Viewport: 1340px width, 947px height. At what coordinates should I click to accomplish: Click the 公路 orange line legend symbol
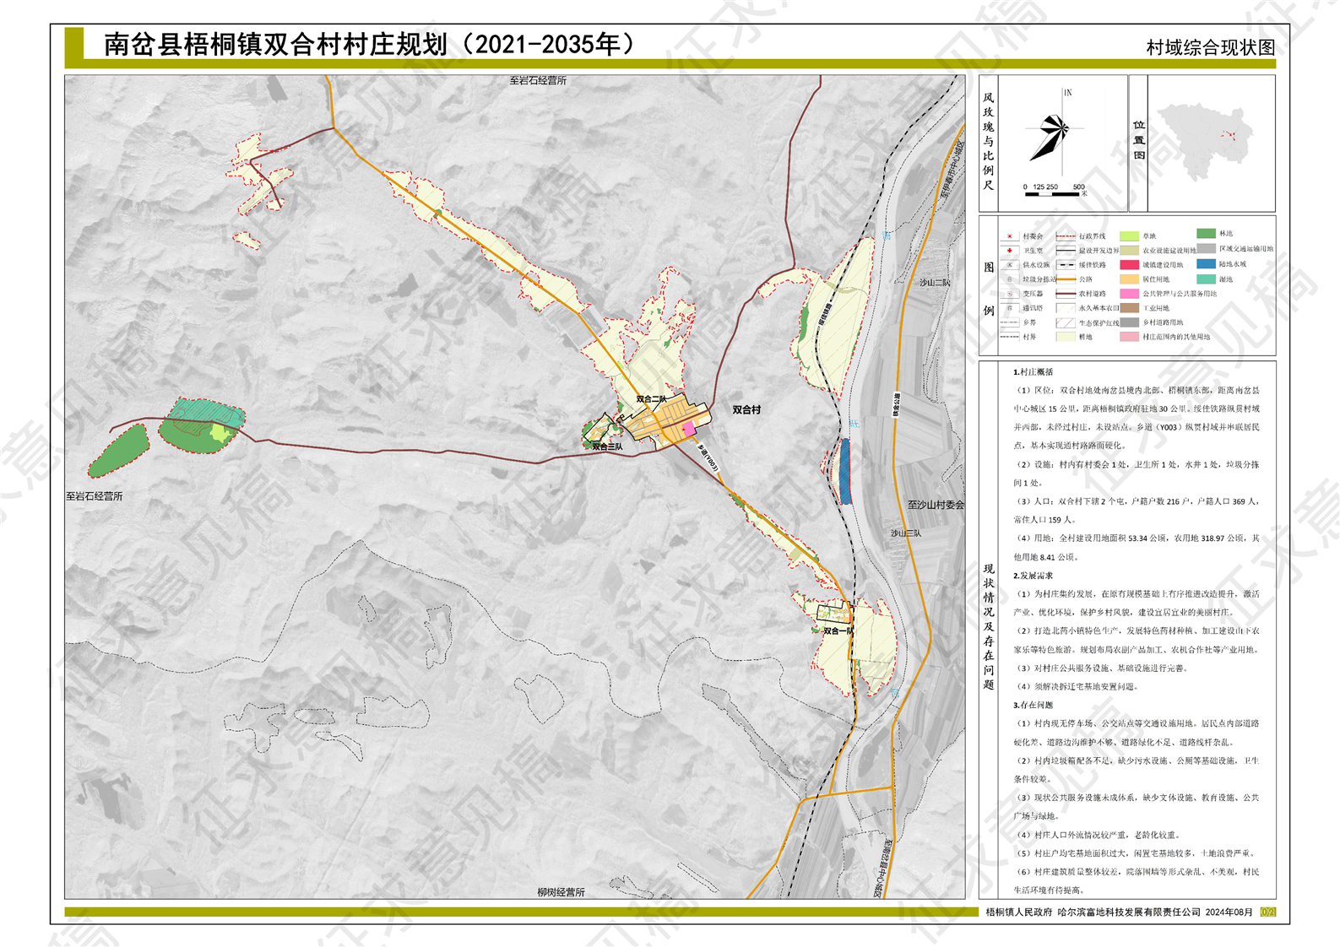(1066, 279)
